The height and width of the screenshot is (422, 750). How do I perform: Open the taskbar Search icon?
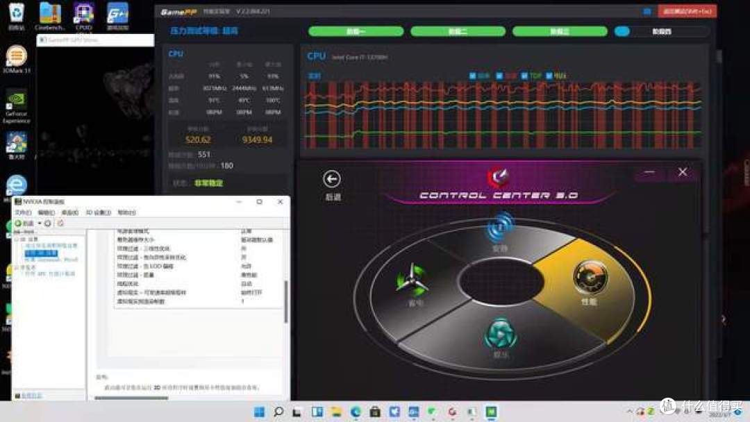point(278,412)
